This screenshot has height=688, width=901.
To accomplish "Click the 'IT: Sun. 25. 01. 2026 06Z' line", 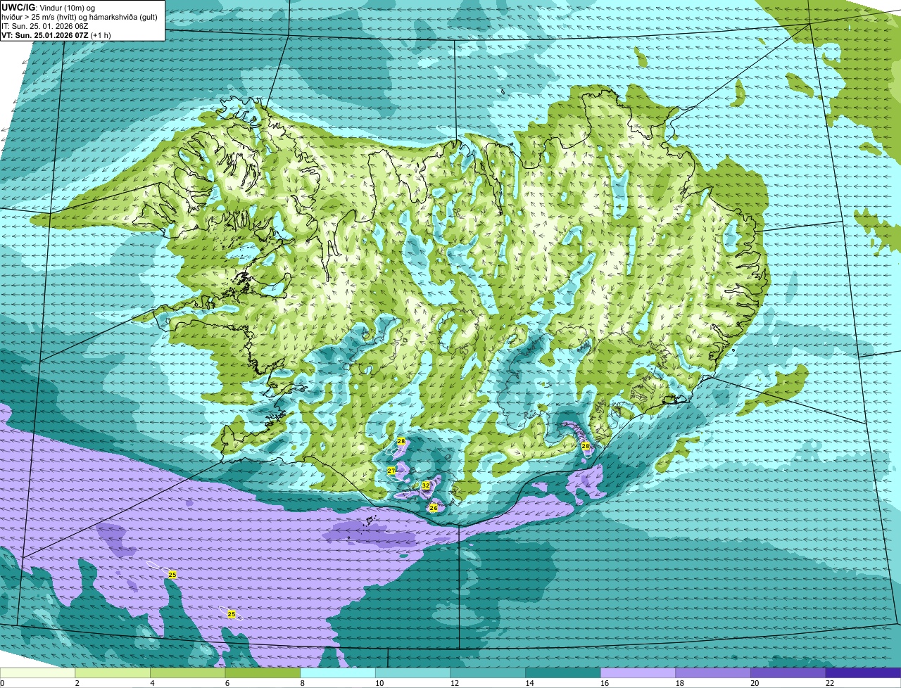I will (45, 26).
